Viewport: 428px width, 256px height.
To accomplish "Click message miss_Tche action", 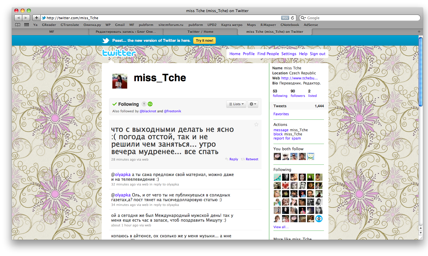I will coord(290,130).
